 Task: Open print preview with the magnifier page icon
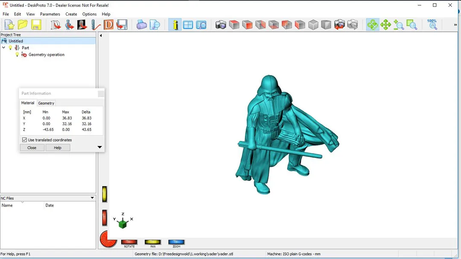click(x=155, y=25)
